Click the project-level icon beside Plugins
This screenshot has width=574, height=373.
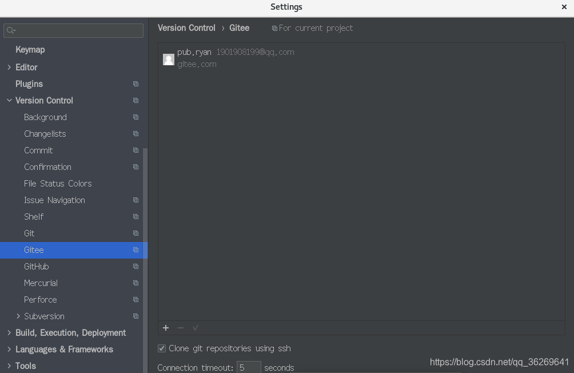click(135, 84)
